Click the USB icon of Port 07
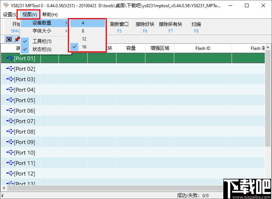Screen dimensions: 272x199 (x=10, y=121)
